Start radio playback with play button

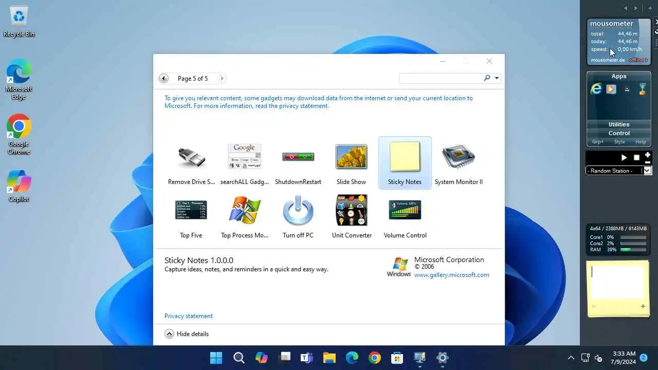click(624, 158)
